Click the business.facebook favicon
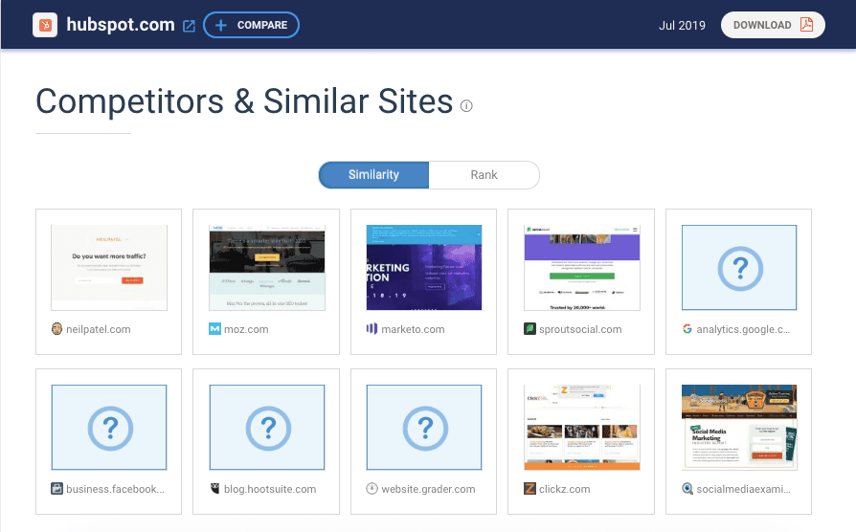856x532 pixels. 56,489
